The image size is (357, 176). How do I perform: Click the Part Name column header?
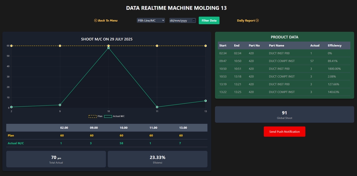pos(277,45)
